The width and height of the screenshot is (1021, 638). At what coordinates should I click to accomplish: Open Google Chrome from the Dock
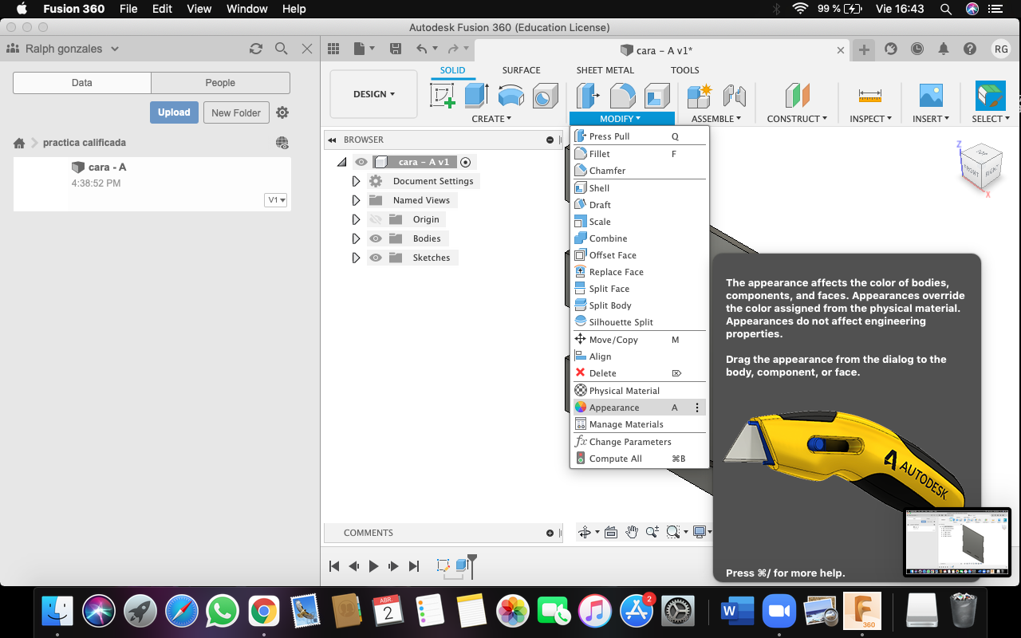tap(263, 612)
